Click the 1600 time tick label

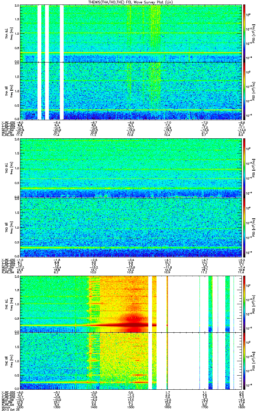pos(167,407)
